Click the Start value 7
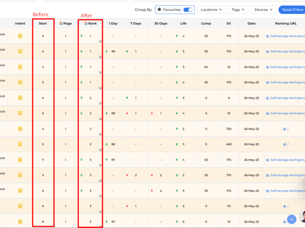 (43, 160)
